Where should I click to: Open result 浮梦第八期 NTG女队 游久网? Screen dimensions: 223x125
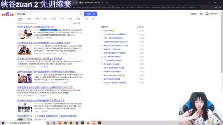[40, 58]
